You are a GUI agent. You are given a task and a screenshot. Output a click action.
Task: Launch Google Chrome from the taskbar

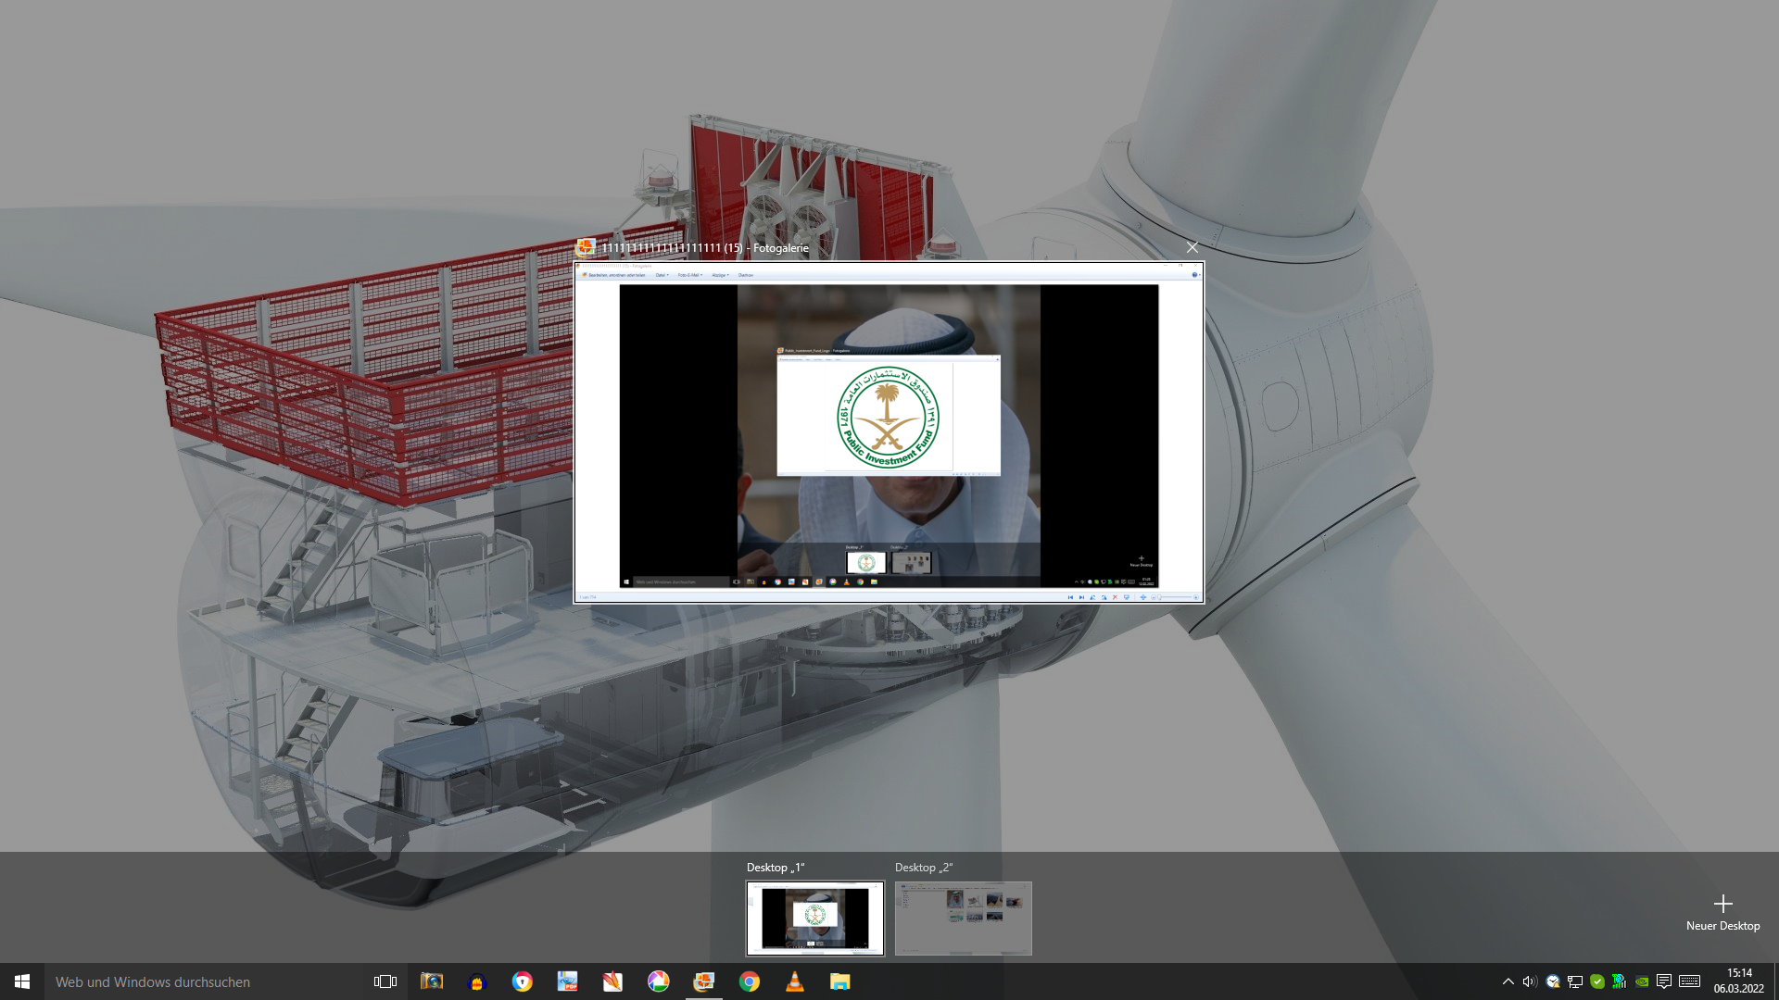click(x=750, y=981)
